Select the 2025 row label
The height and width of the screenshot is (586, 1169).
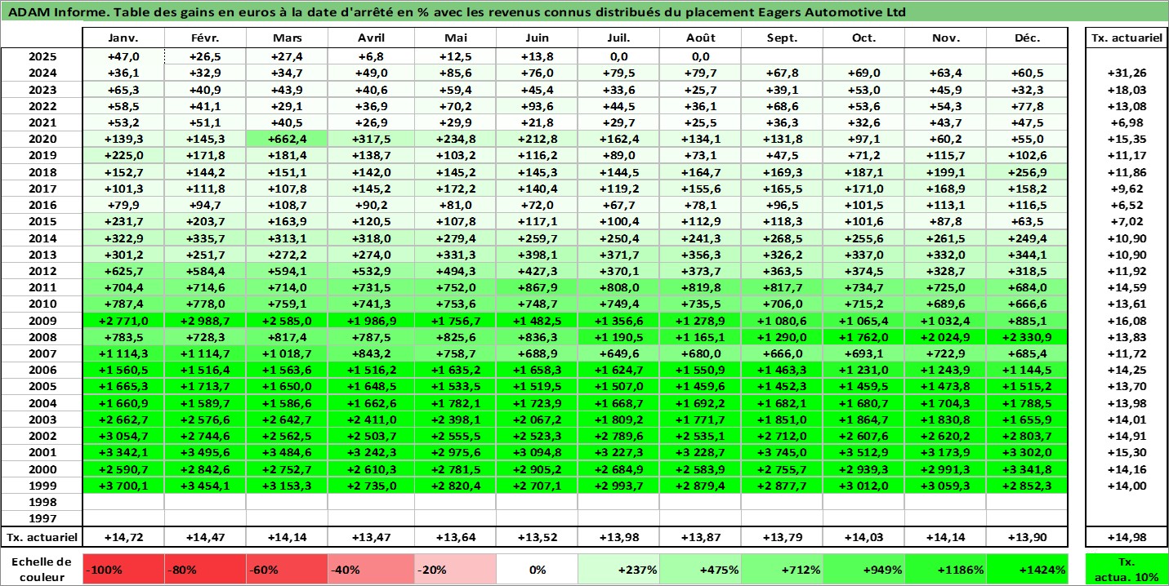coord(42,56)
